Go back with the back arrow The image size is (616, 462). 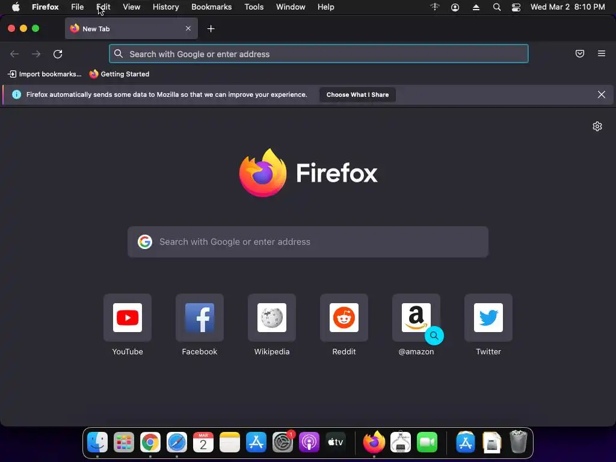coord(14,54)
